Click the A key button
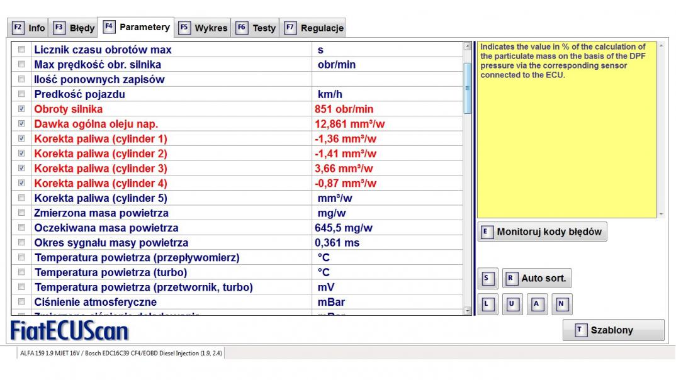Image resolution: width=676 pixels, height=380 pixels. 537,305
